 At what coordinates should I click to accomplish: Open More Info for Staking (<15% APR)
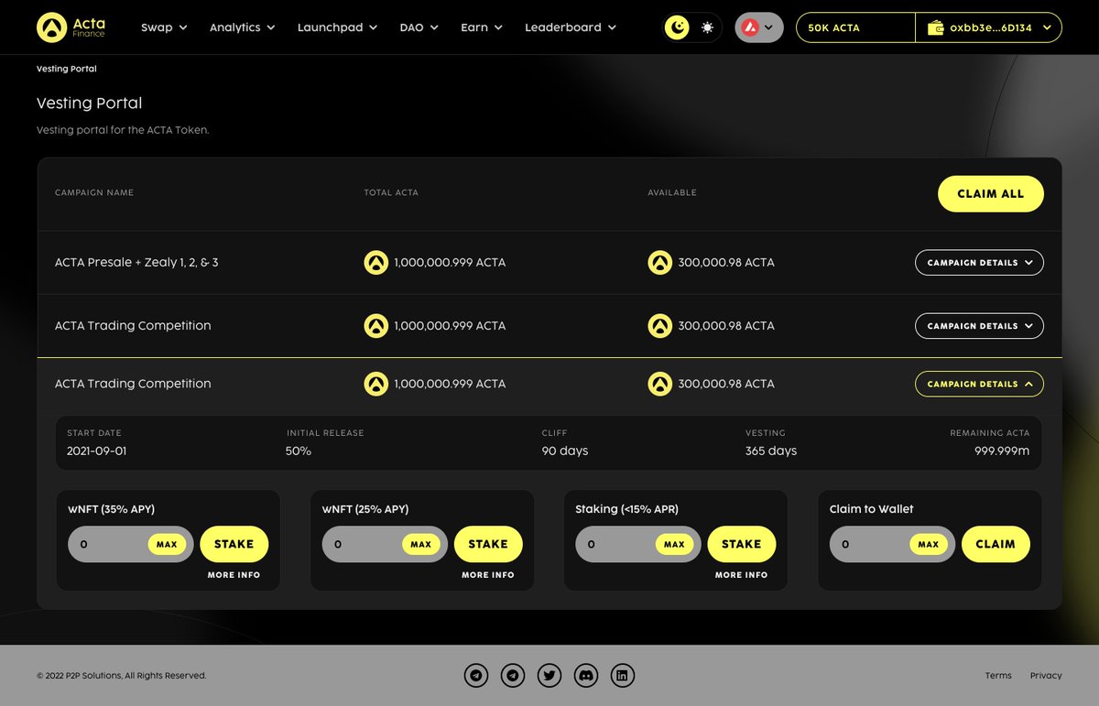tap(742, 575)
